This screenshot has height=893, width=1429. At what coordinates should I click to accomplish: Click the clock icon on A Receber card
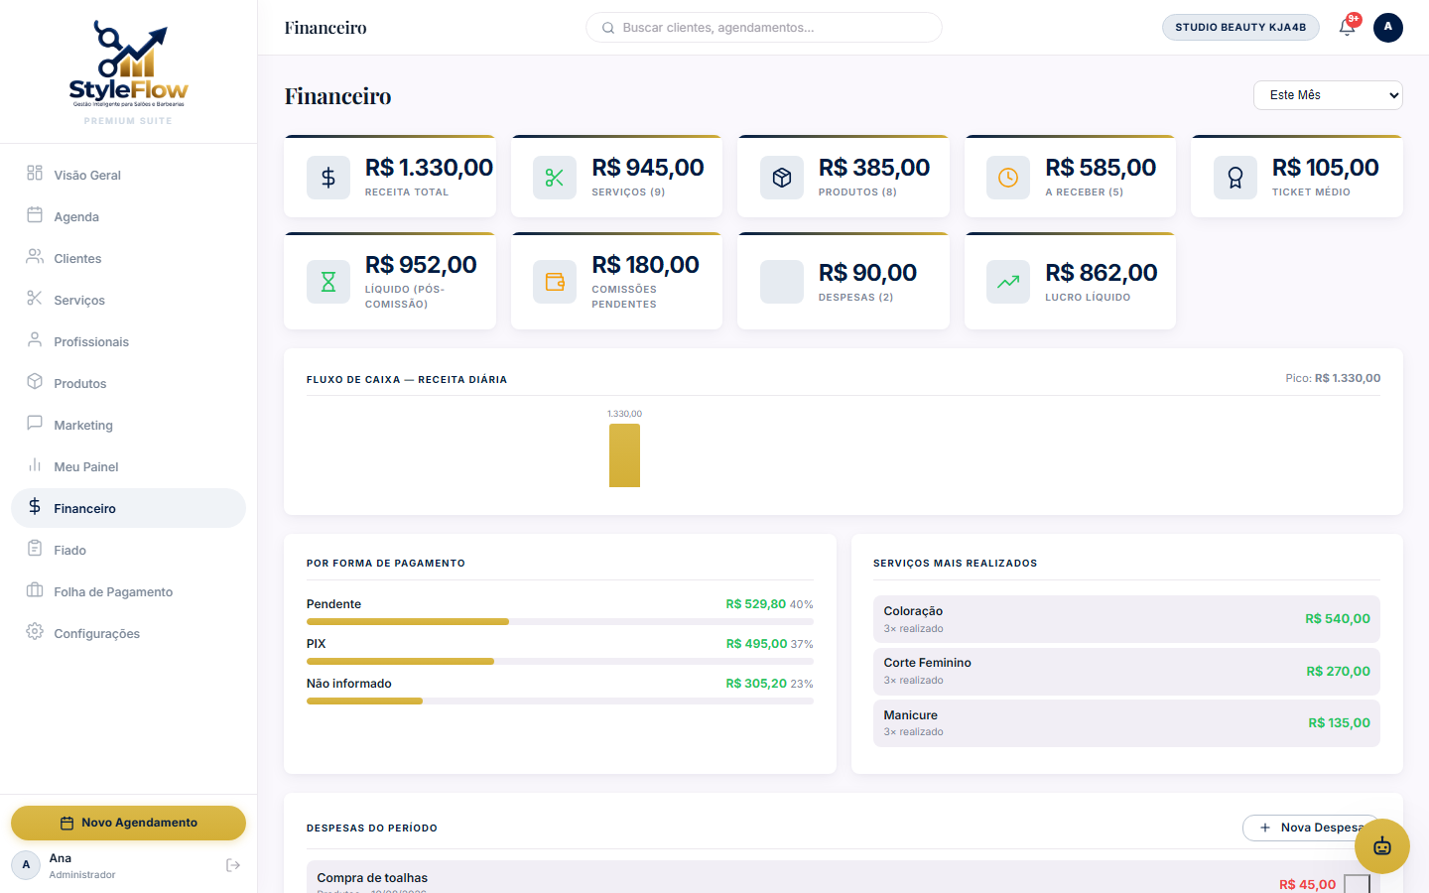(1008, 178)
